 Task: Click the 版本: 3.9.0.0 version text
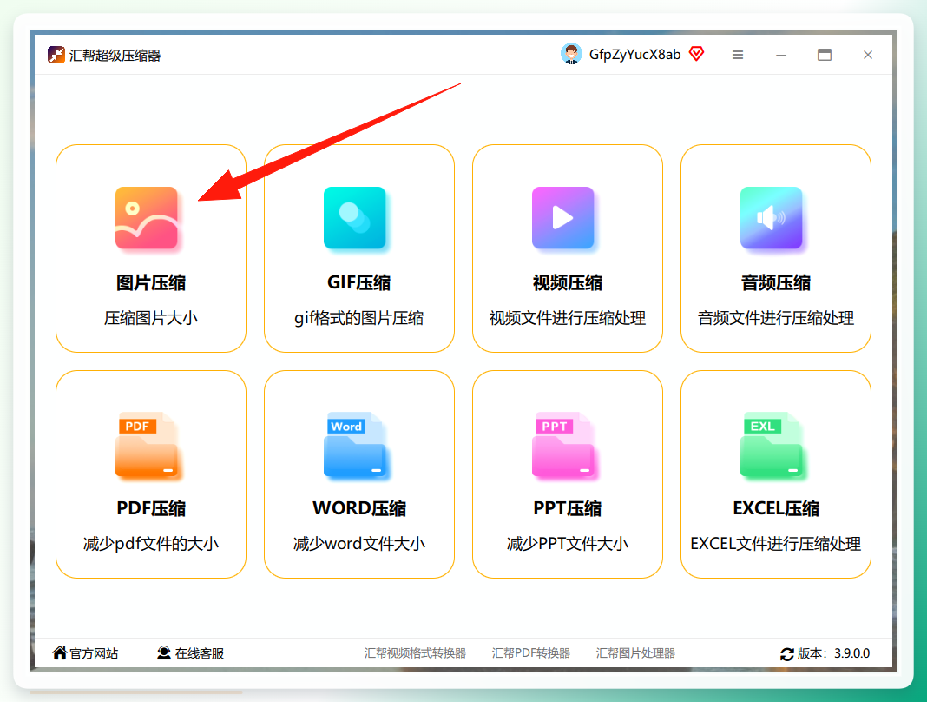pyautogui.click(x=833, y=653)
